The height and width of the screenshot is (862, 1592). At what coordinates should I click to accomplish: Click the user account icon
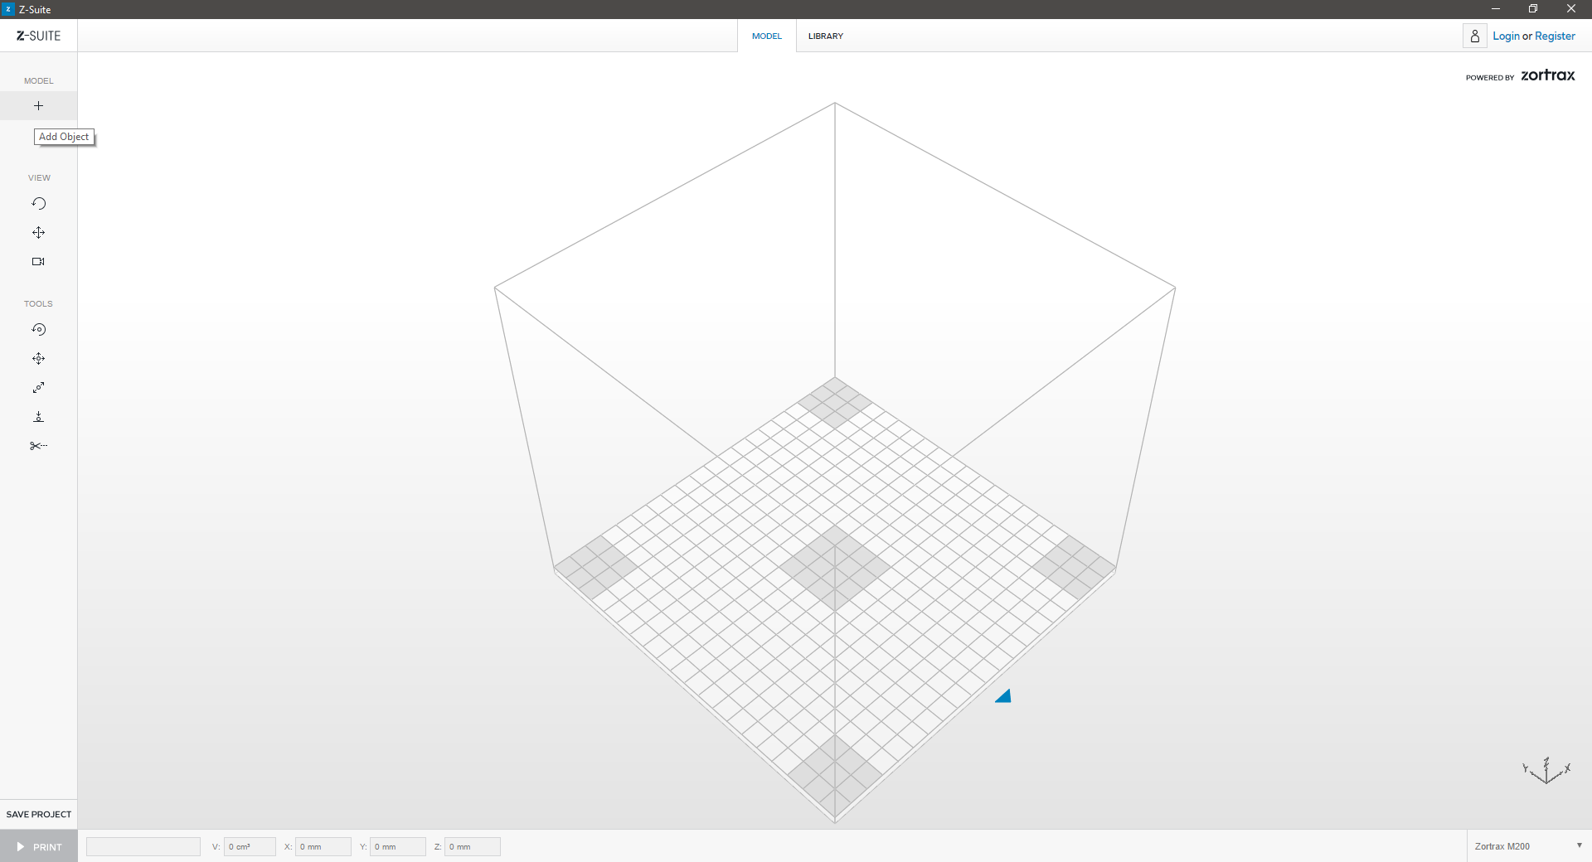1474,36
